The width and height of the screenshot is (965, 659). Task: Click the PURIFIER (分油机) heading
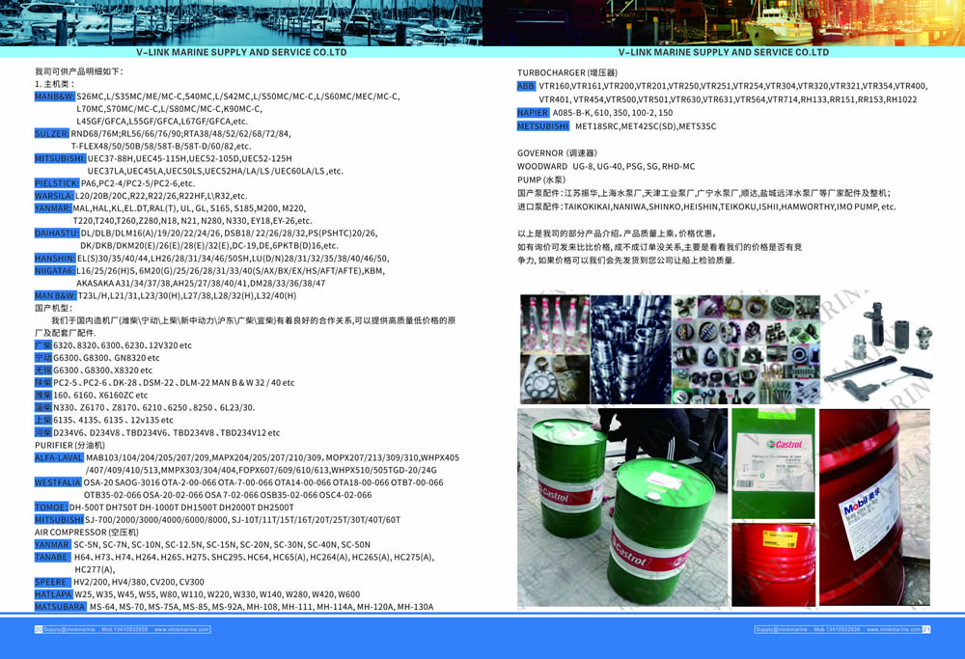(x=69, y=445)
